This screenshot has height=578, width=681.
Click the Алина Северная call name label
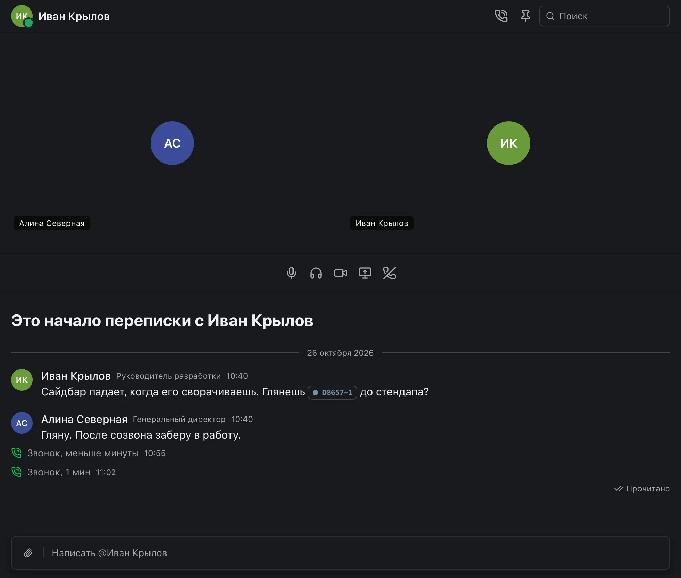click(52, 223)
